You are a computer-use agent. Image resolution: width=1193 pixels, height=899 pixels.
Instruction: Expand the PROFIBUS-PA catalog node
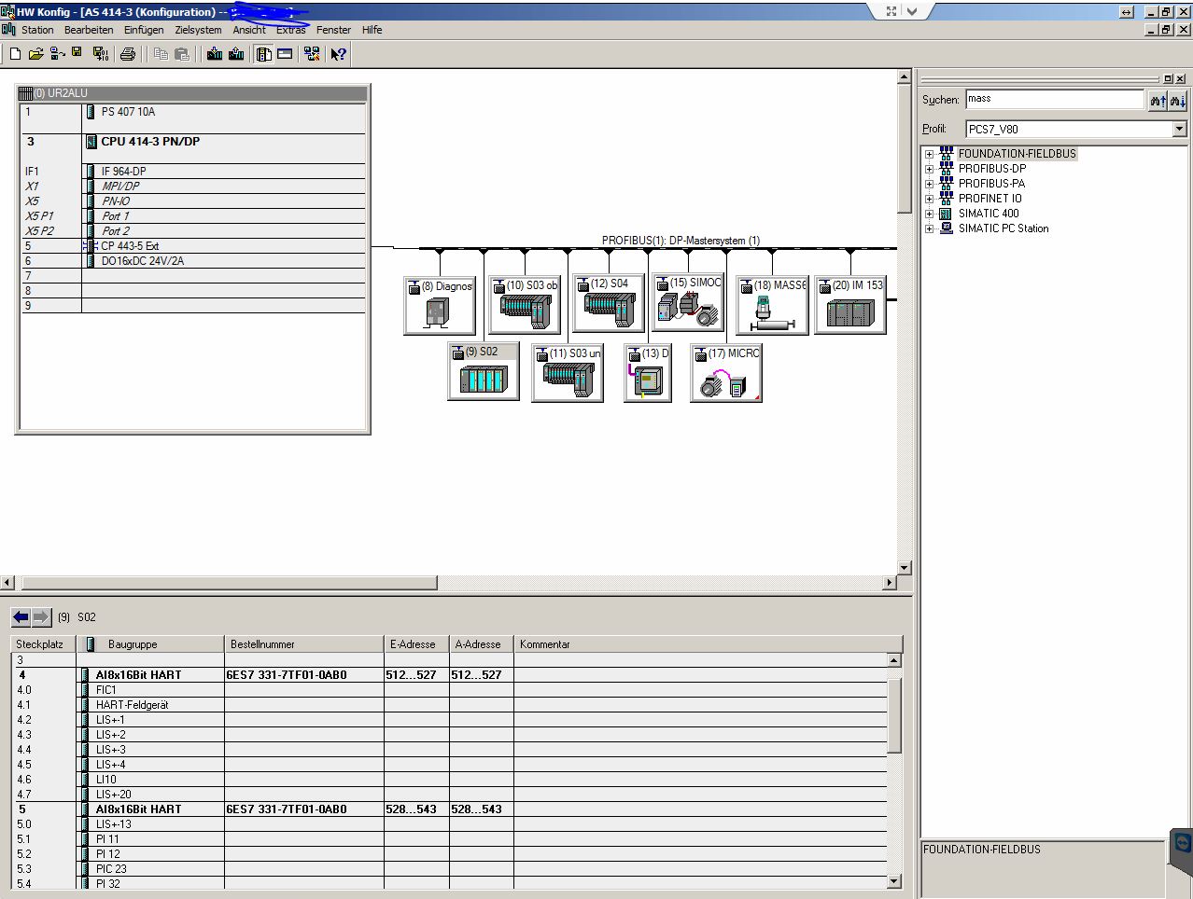pos(929,184)
